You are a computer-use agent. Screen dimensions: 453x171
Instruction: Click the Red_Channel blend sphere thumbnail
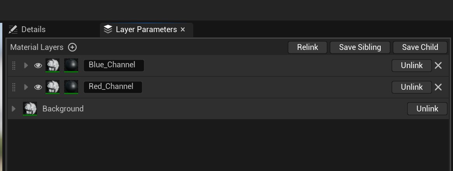[x=71, y=87]
